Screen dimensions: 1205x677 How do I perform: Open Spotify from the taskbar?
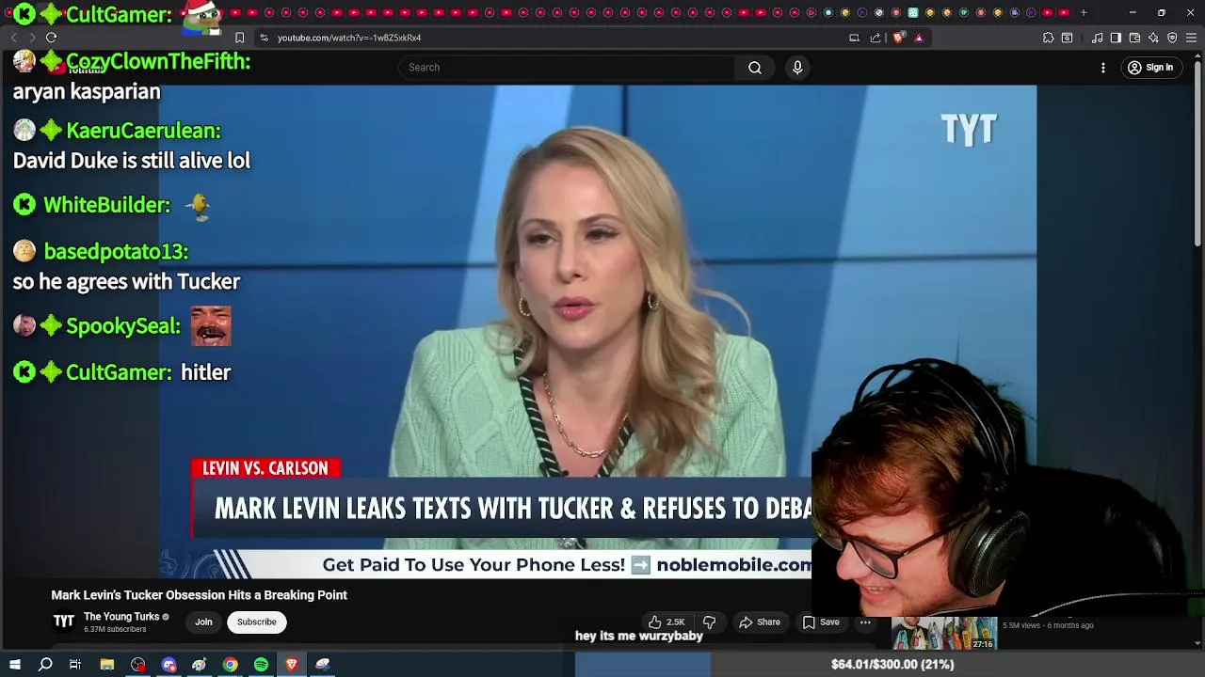(x=261, y=665)
